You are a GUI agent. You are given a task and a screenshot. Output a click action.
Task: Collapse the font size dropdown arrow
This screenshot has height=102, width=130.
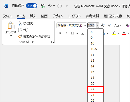(97, 25)
